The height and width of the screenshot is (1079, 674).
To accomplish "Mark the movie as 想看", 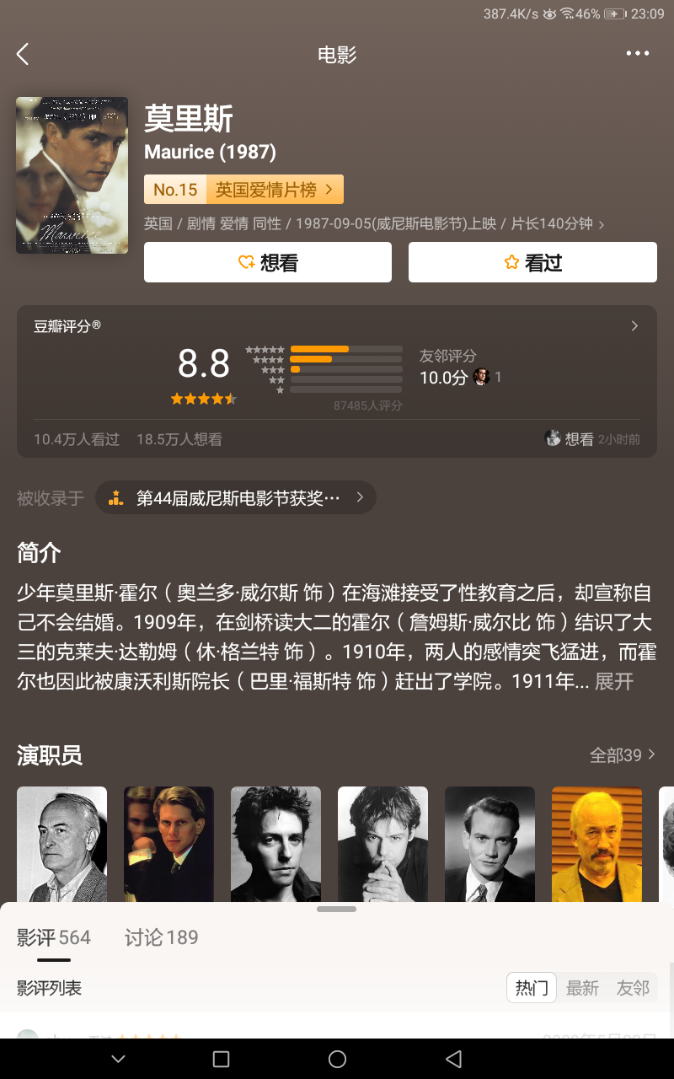I will tap(268, 262).
